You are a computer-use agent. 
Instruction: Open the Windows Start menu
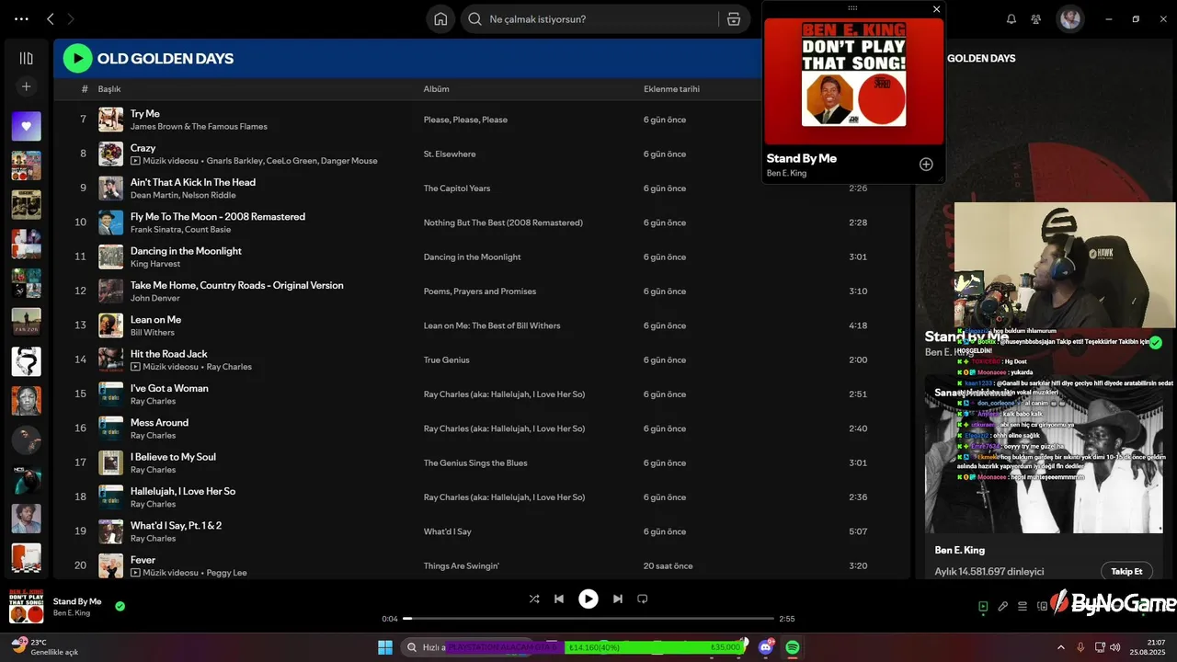[384, 647]
